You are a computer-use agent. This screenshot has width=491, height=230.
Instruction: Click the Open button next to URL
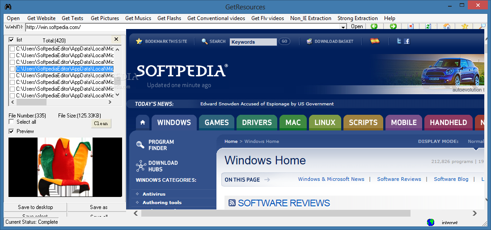point(357,27)
